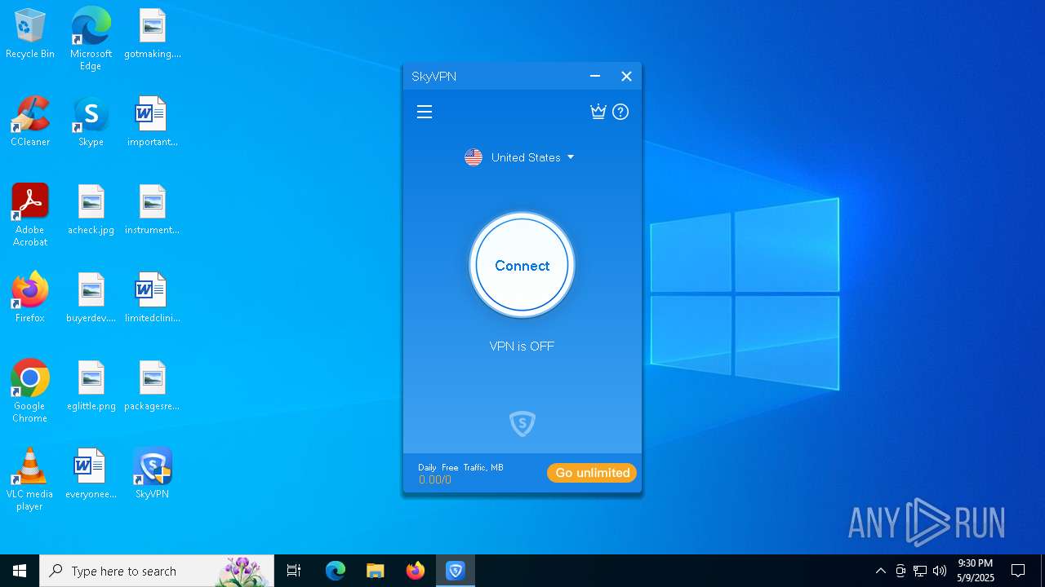This screenshot has height=587, width=1045.
Task: Select the everyonee Word document icon
Action: (x=91, y=474)
